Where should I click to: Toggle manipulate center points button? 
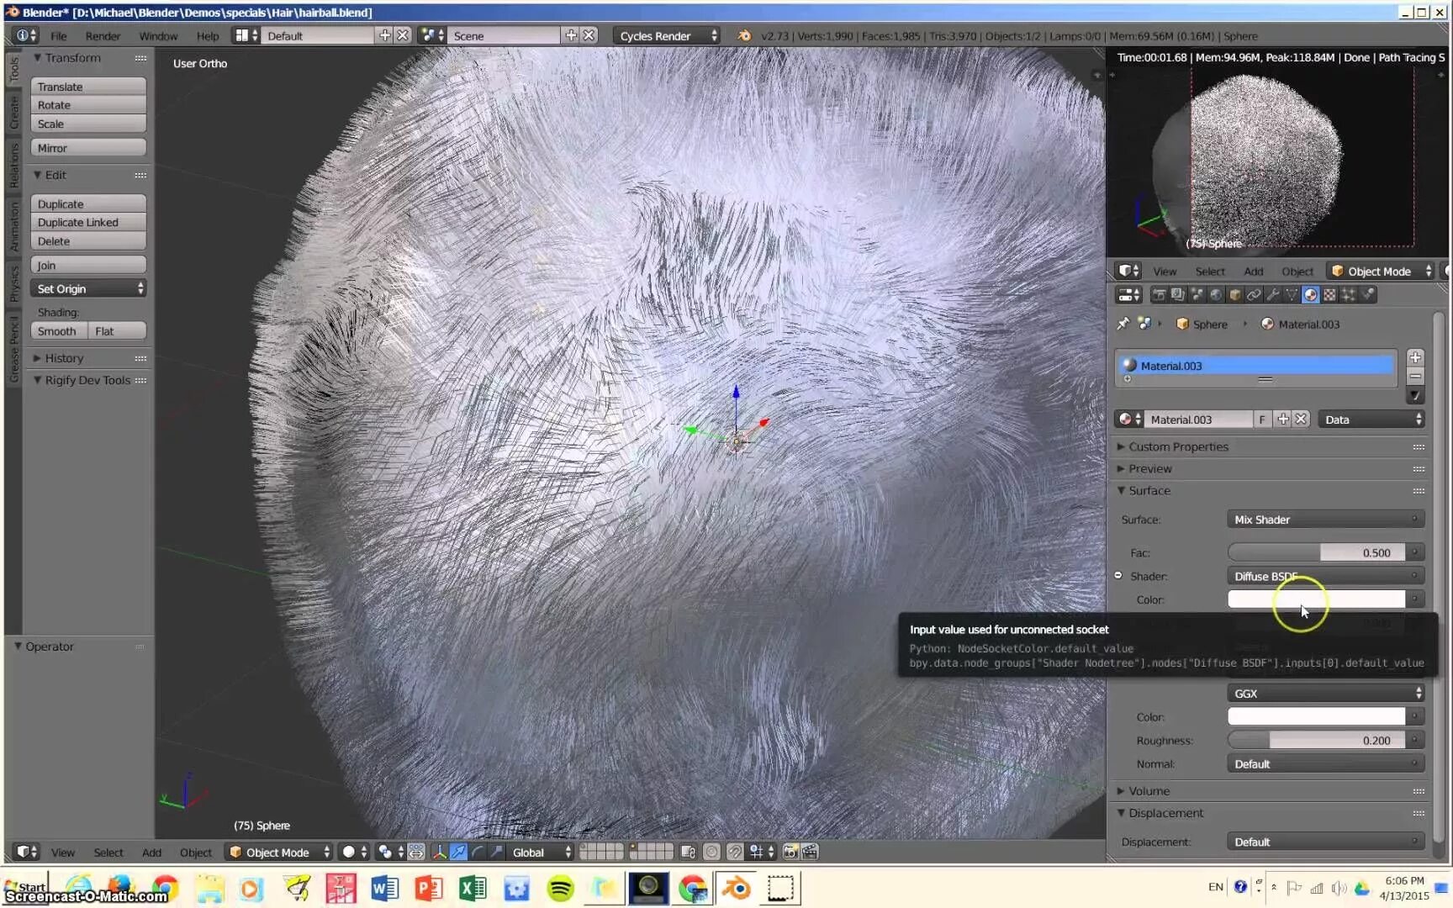(x=416, y=852)
